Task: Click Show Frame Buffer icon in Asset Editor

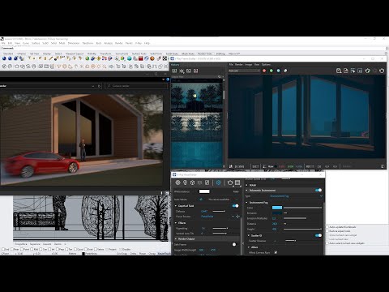Action: tap(237, 182)
